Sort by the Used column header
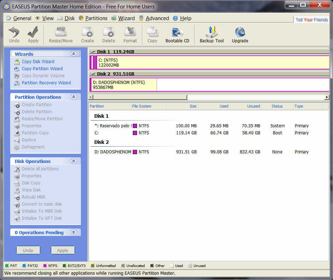 (x=214, y=106)
